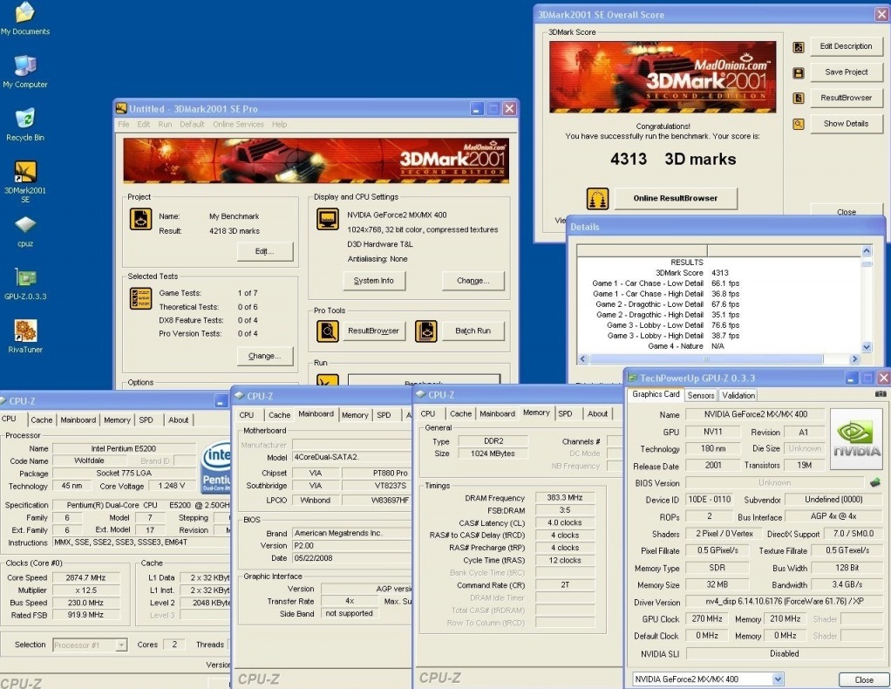Click Details list scroll up arrow
This screenshot has width=891, height=689.
click(867, 250)
